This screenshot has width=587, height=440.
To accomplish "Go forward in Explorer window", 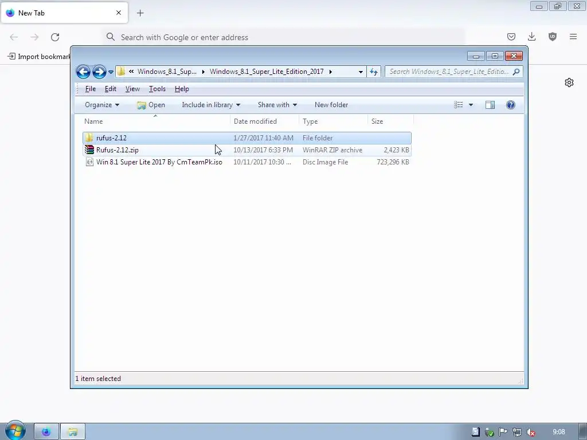I will (x=99, y=72).
